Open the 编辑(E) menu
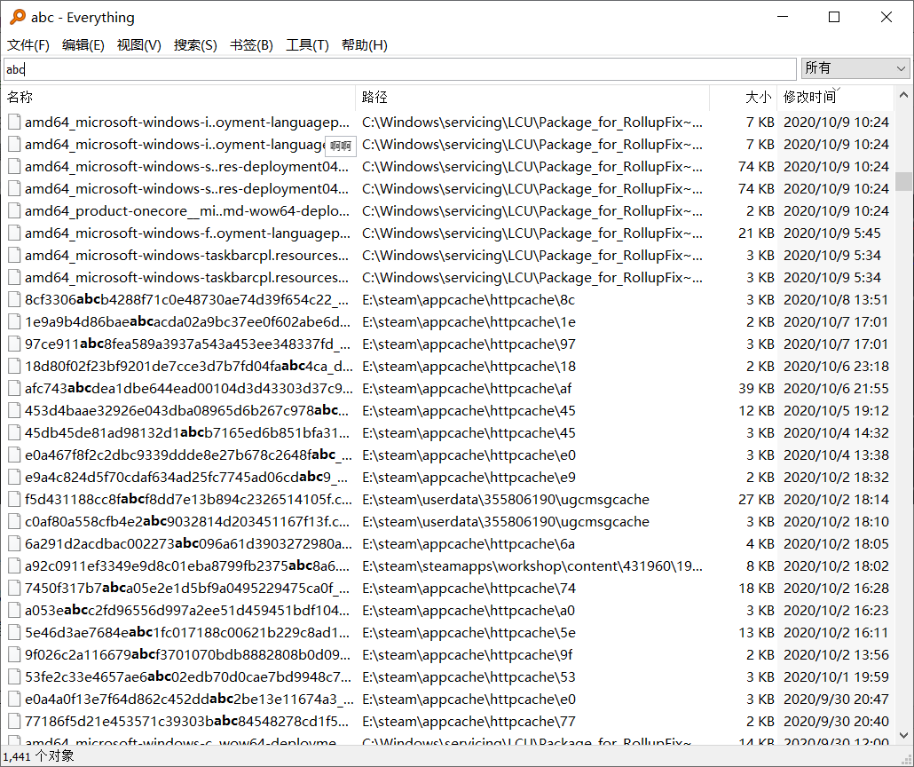The height and width of the screenshot is (767, 914). tap(83, 45)
